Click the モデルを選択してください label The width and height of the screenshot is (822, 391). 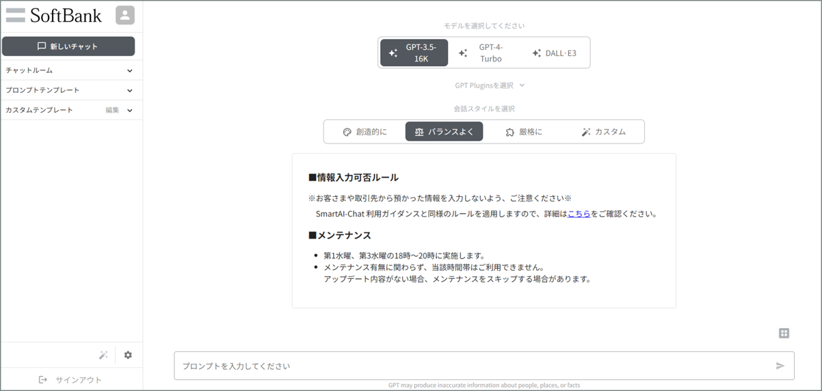[x=484, y=26]
